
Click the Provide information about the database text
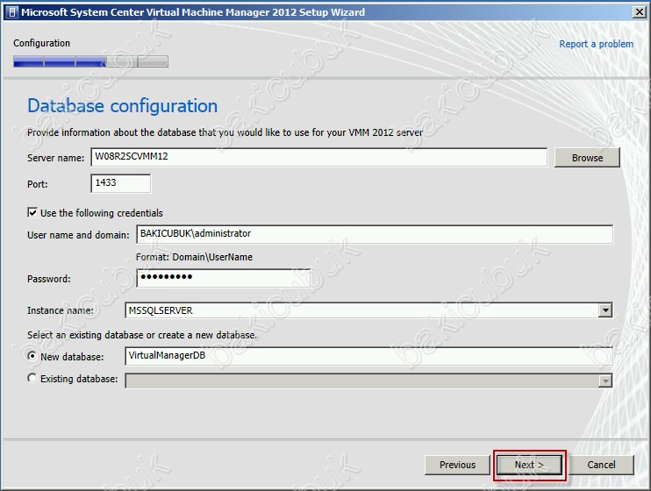(x=225, y=132)
